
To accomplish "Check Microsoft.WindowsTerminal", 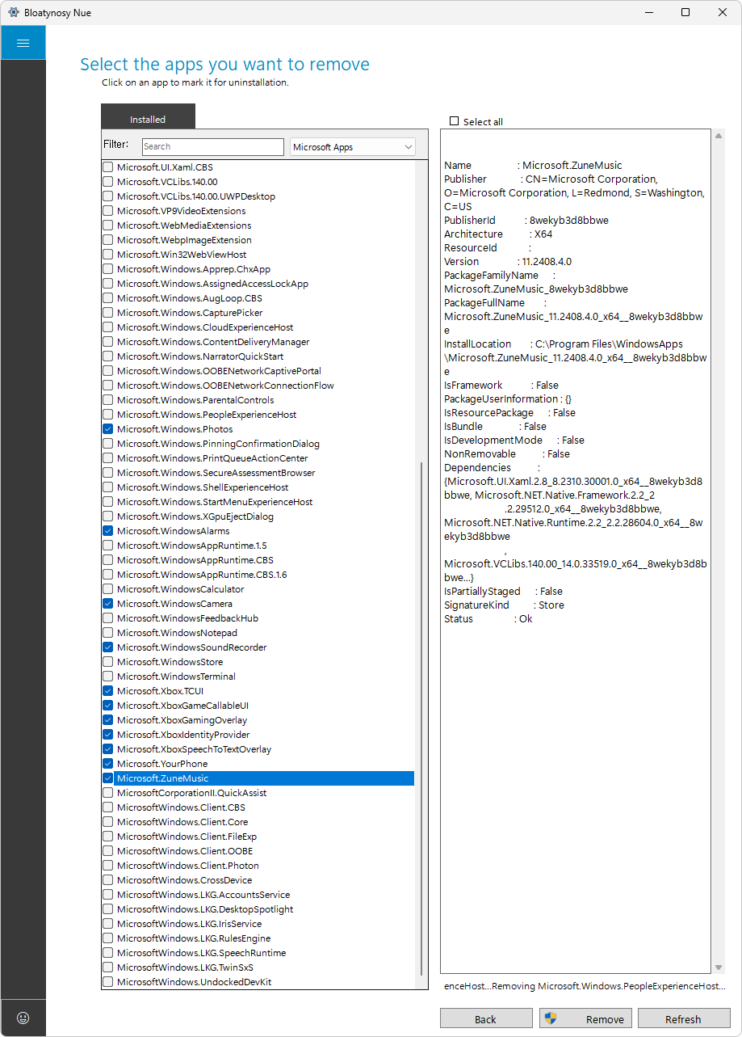I will tap(108, 677).
